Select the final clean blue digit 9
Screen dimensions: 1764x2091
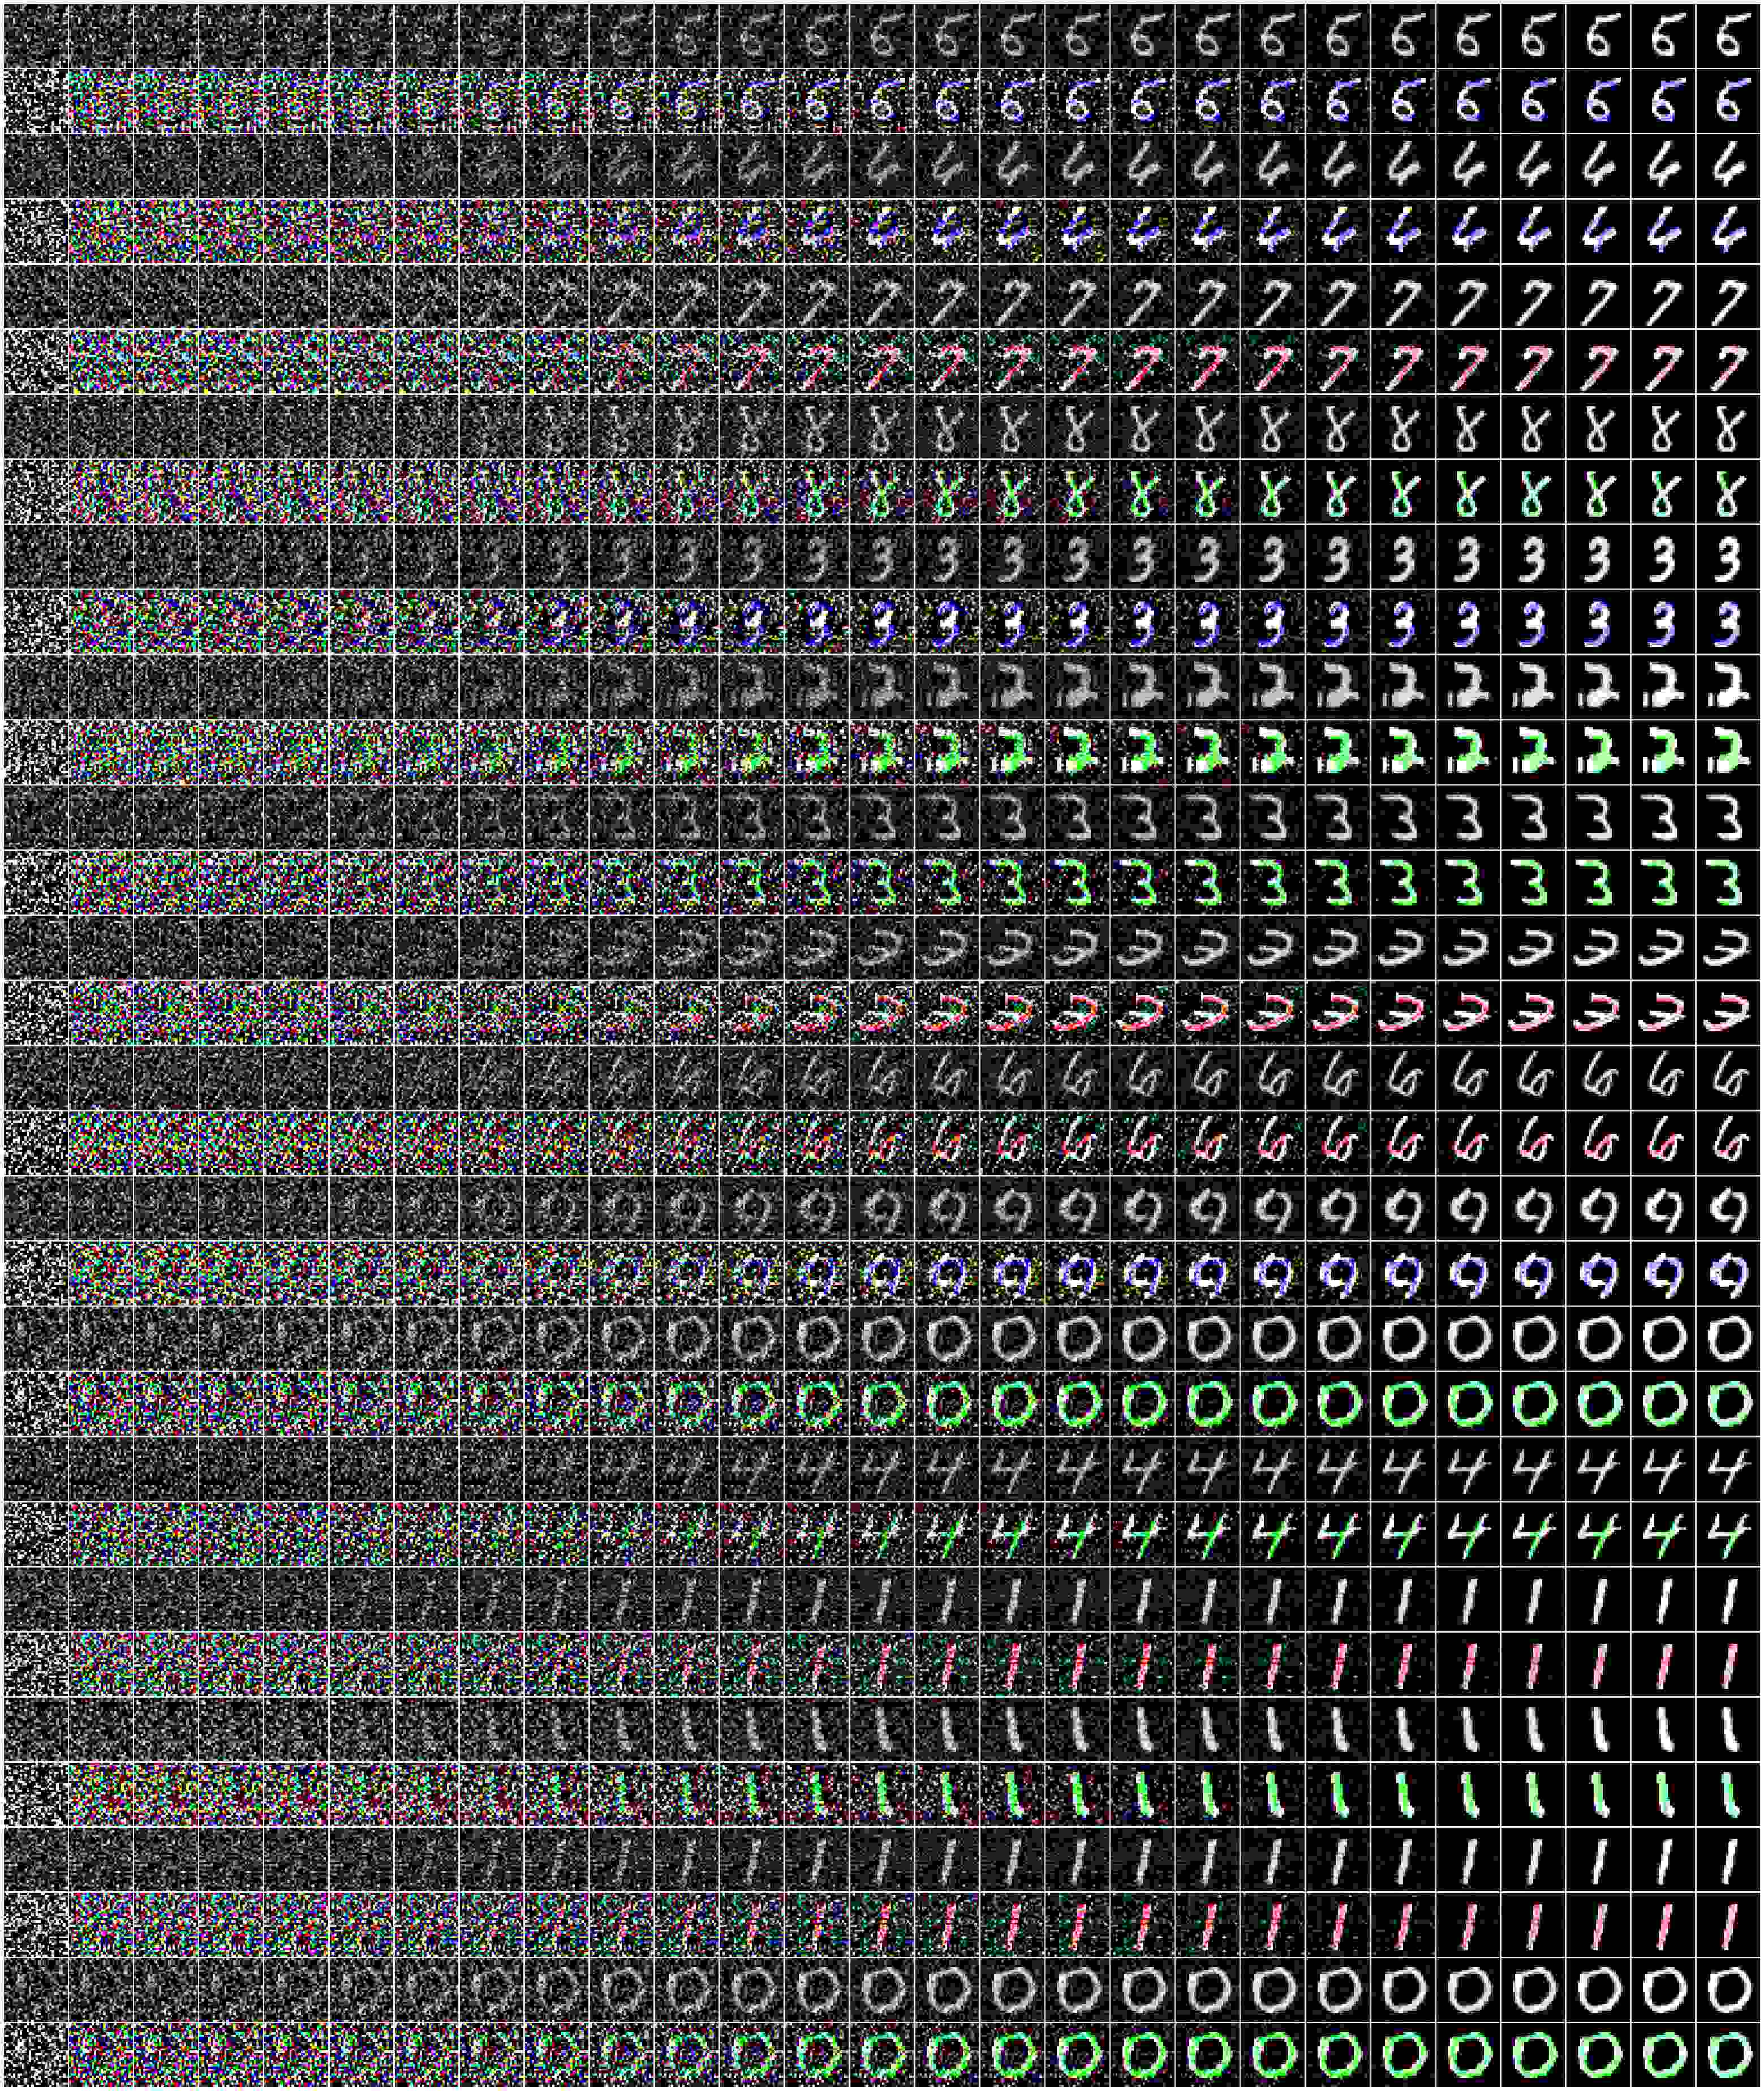pyautogui.click(x=1730, y=1272)
